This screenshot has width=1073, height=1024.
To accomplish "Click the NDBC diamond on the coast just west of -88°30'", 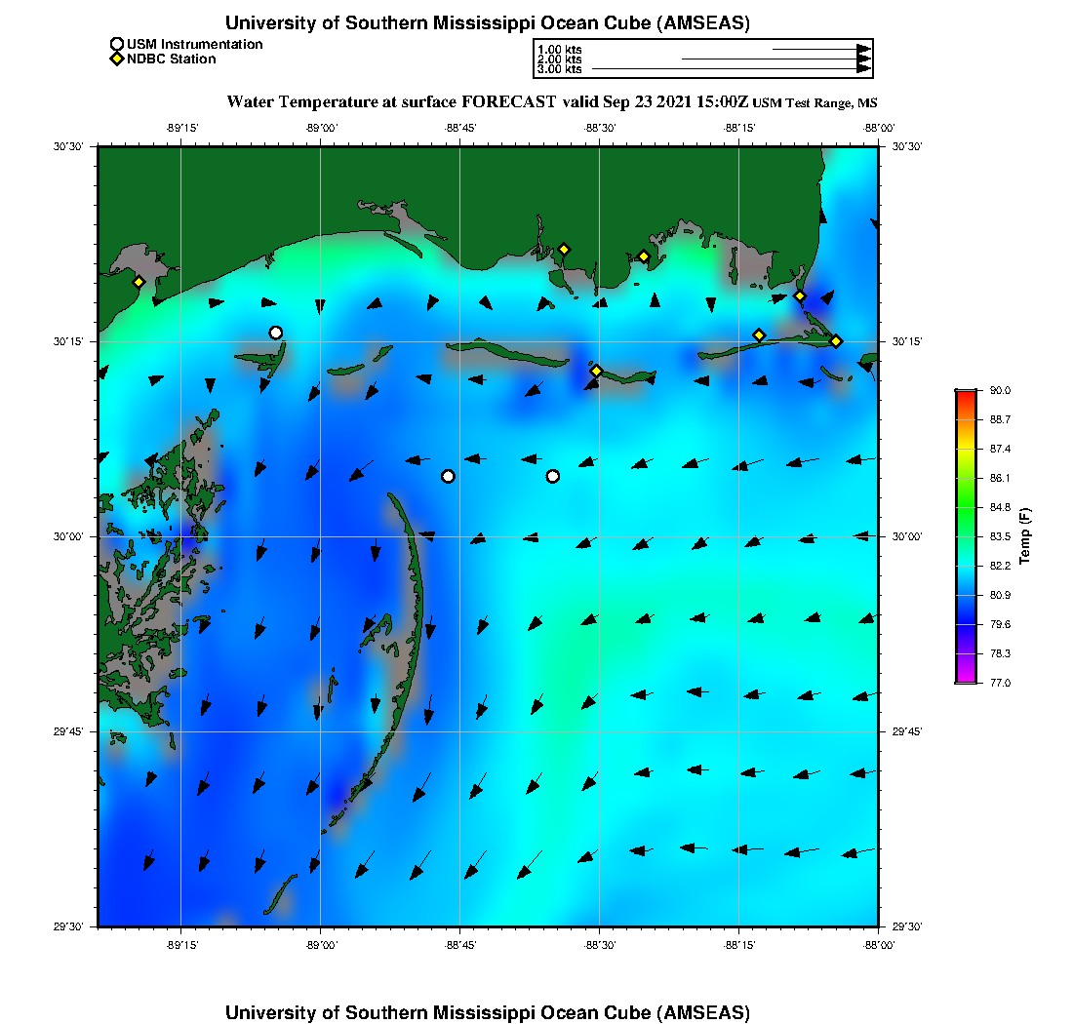I will click(564, 250).
